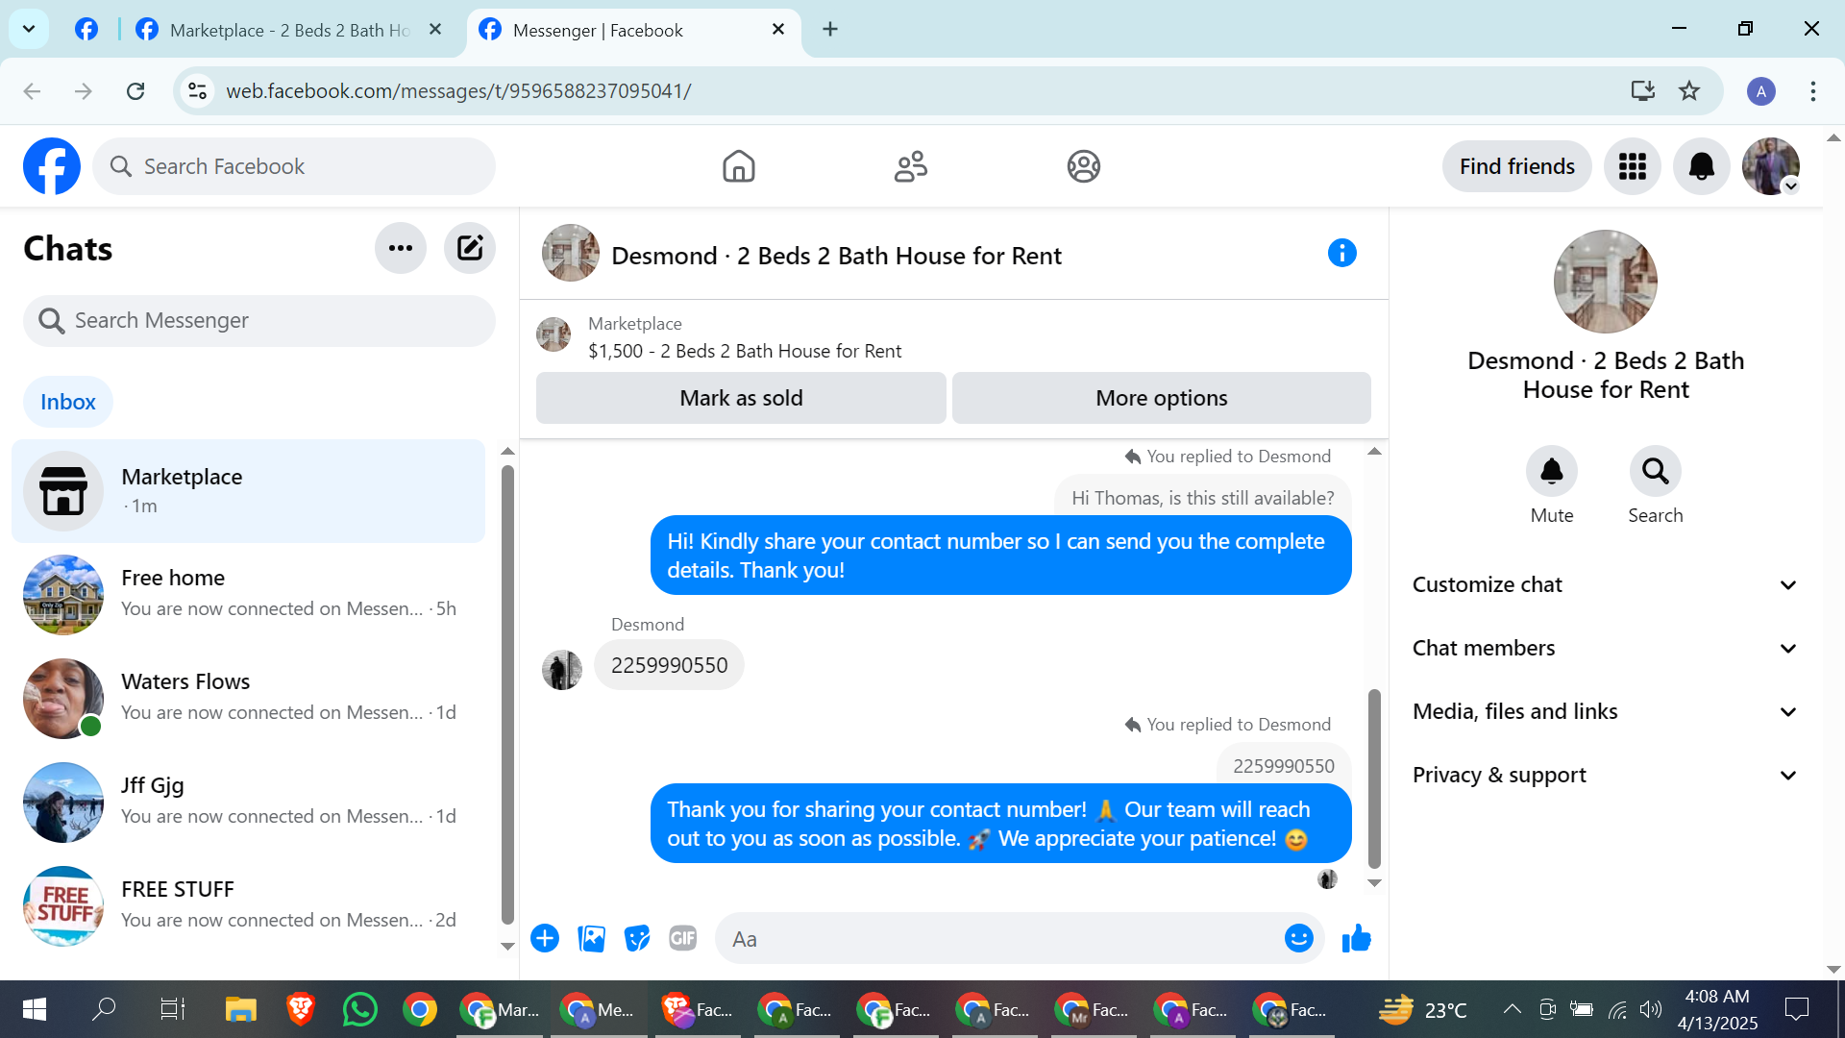Send a thumbs-up like
Screen dimensions: 1845x1038
1357,938
